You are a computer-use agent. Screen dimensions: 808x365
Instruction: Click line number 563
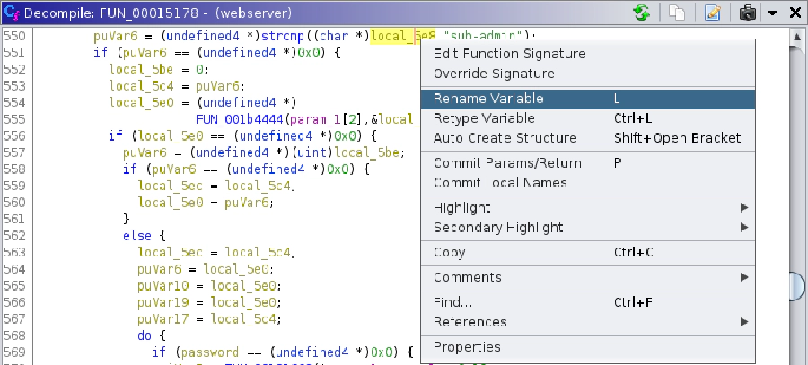[x=14, y=252]
